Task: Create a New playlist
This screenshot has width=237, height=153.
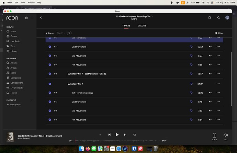Action: click(x=14, y=105)
